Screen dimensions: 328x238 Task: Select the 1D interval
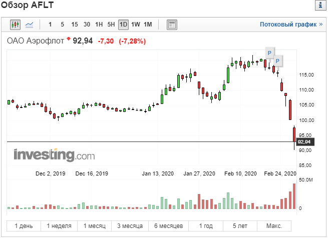coord(123,24)
